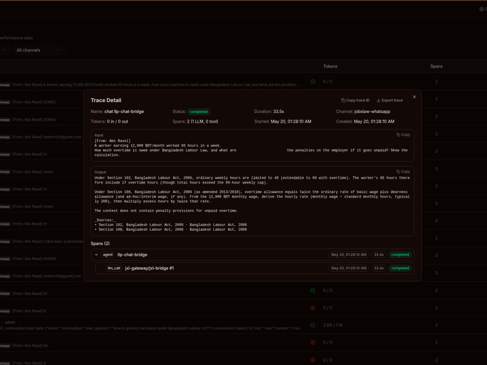
Task: Click the Spans value 2 (1 LLM, 0 tool)
Action: tap(203, 121)
